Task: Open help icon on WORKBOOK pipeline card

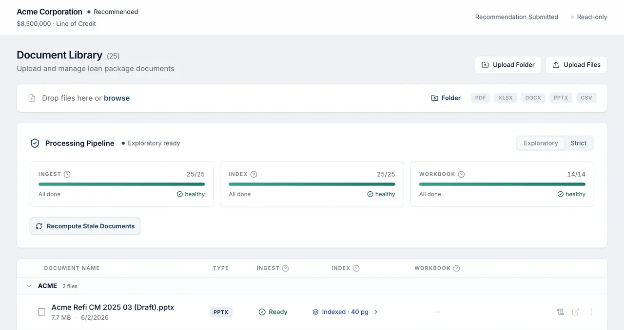Action: [461, 174]
